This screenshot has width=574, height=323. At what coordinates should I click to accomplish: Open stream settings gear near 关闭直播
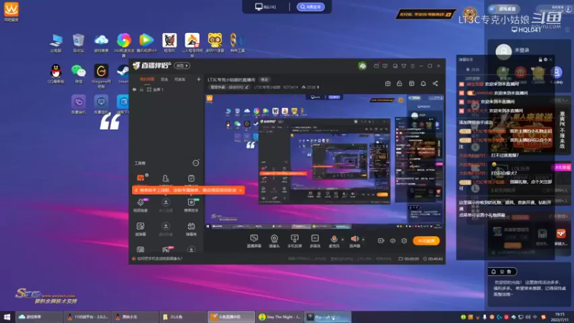tap(404, 240)
